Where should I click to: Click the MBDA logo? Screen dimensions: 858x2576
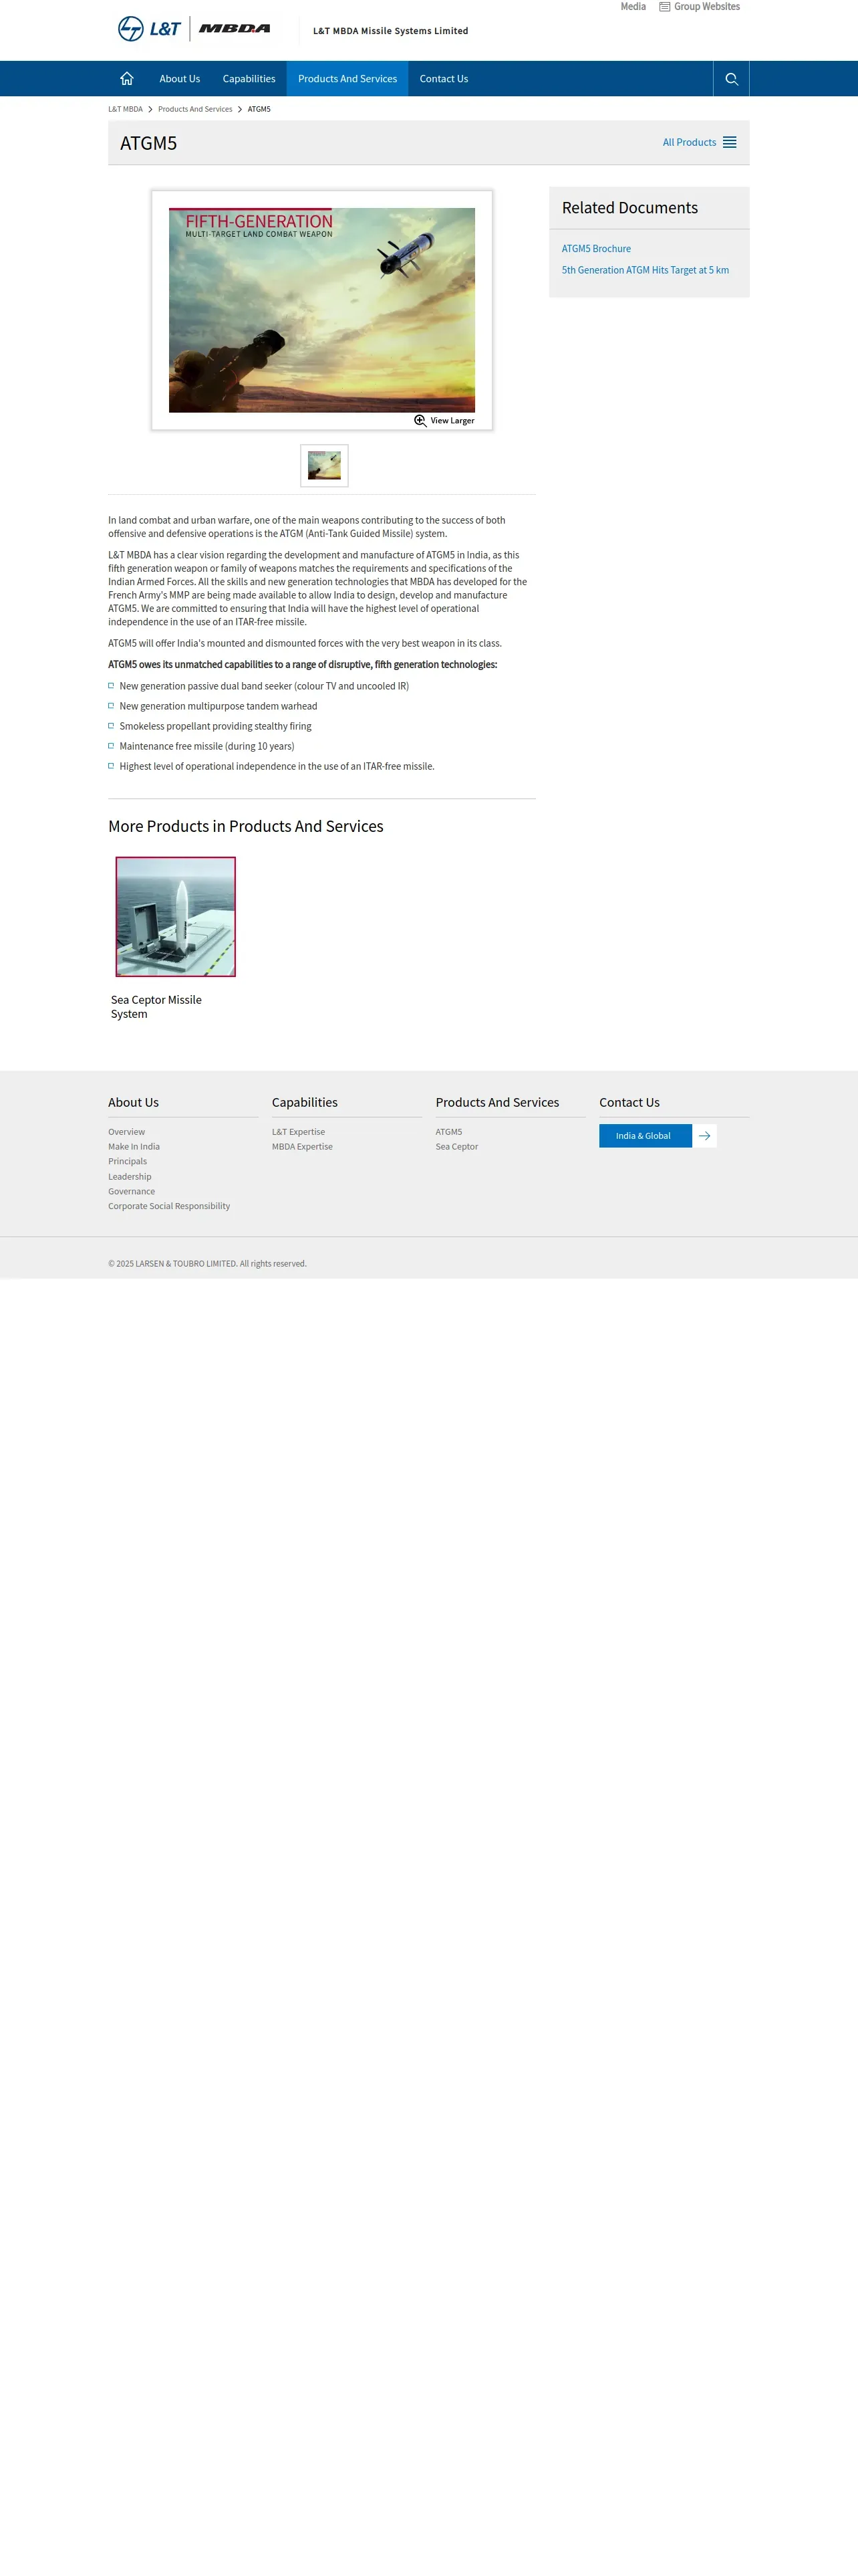235,29
